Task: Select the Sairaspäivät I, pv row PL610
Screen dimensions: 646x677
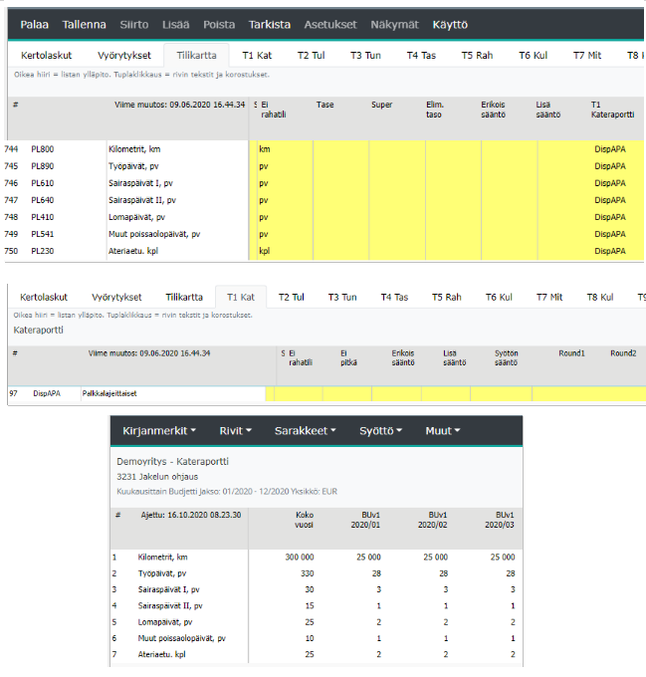Action: [x=139, y=183]
